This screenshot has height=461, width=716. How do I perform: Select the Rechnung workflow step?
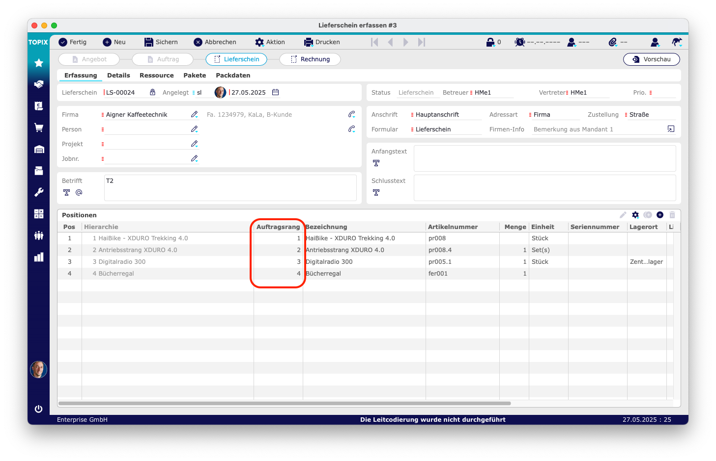pos(310,59)
